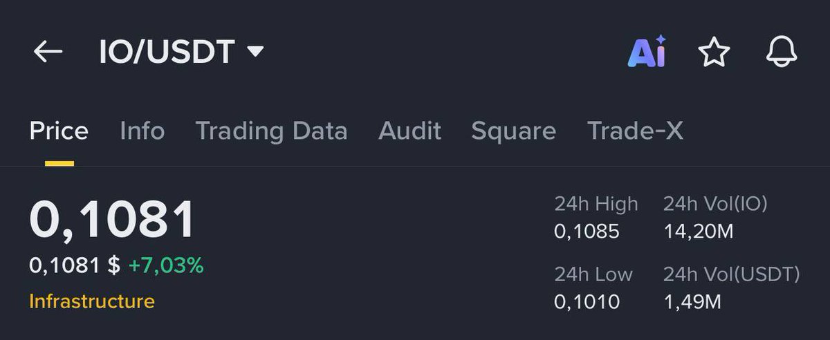Image resolution: width=830 pixels, height=340 pixels.
Task: Click the +7,03% change percentage
Action: 166,265
